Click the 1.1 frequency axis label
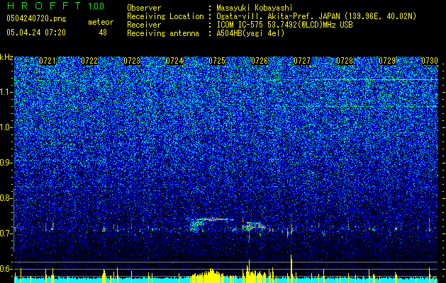446x283 pixels. [x=6, y=92]
